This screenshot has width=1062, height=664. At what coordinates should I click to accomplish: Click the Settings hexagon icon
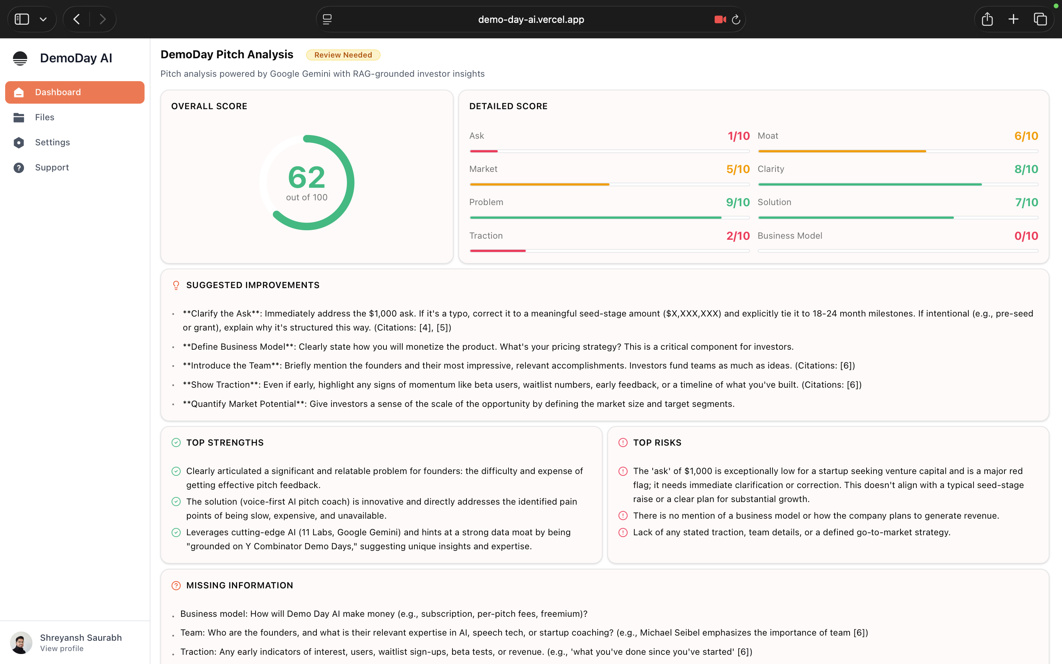point(19,142)
